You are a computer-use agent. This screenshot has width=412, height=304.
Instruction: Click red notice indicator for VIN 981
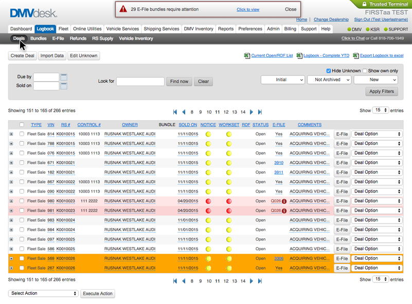coord(208,211)
